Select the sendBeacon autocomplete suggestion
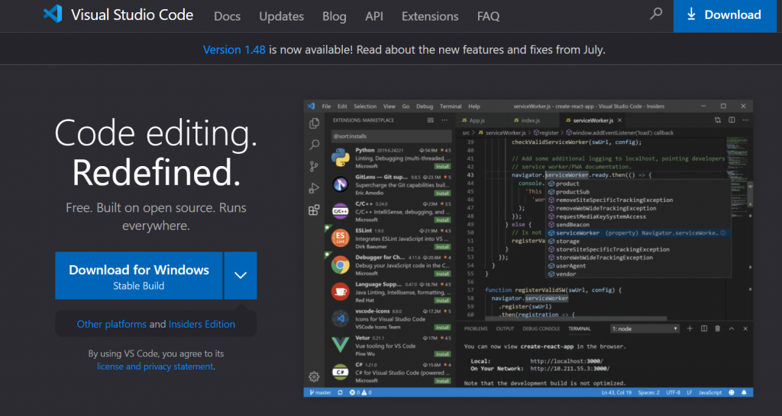This screenshot has height=416, width=782. (639, 225)
